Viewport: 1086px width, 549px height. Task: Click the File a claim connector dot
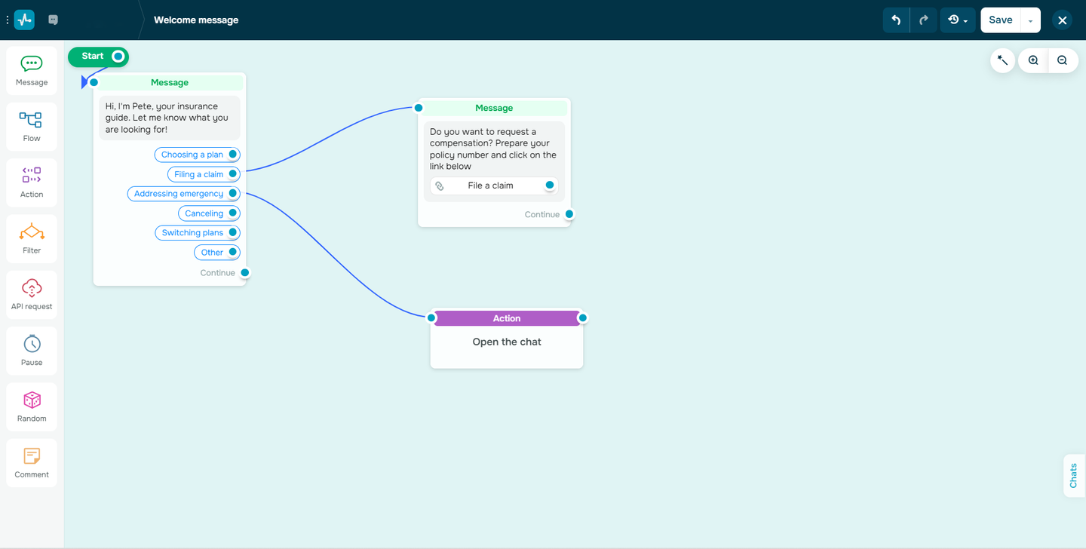tap(550, 186)
